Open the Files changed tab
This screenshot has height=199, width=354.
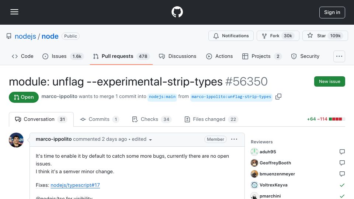(x=211, y=119)
